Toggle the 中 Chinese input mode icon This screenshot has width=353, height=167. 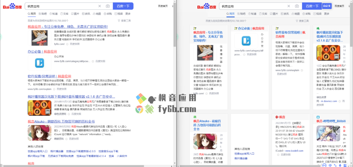click(330, 165)
